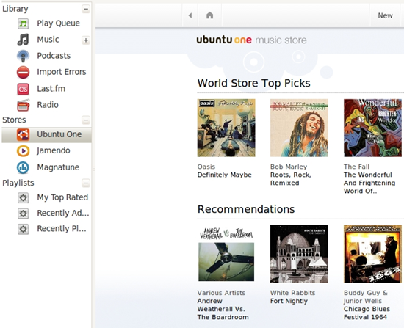Click the Oasis artist link
This screenshot has width=404, height=328.
coord(206,167)
